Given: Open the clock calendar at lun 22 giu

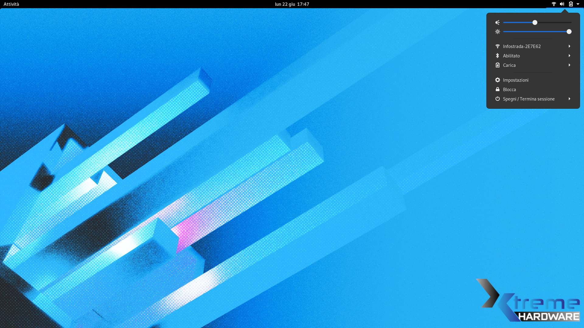Looking at the screenshot, I should pos(292,4).
